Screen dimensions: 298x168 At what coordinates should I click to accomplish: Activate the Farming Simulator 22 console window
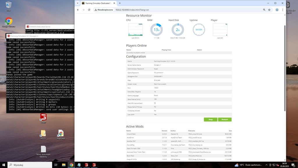click(x=40, y=36)
